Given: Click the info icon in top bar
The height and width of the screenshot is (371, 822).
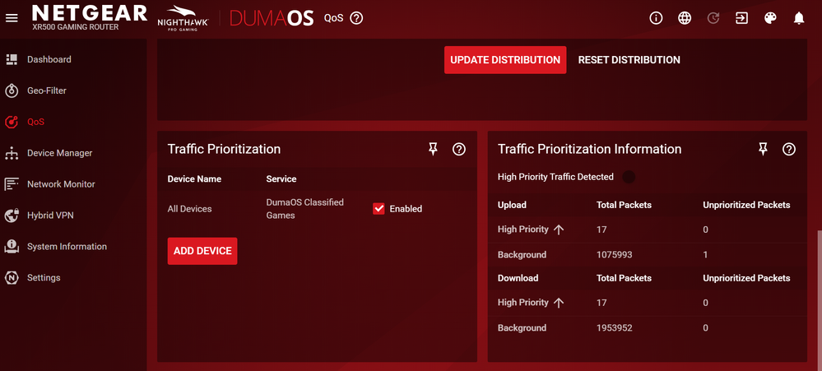Looking at the screenshot, I should tap(656, 18).
